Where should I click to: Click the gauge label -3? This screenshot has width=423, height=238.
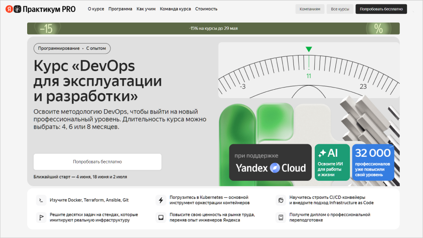[x=243, y=86]
